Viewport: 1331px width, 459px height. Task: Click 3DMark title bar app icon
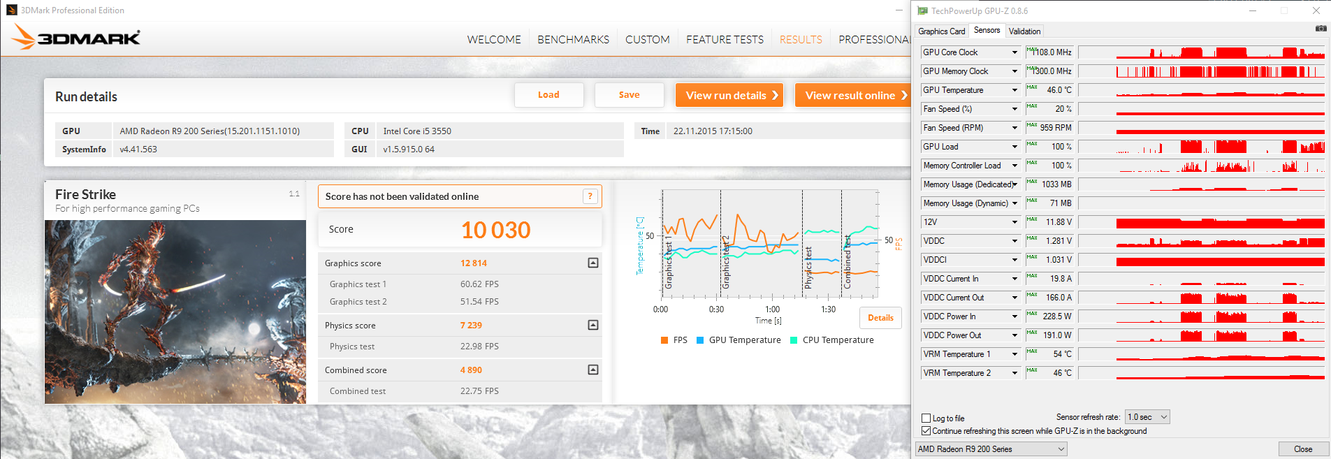tap(11, 10)
